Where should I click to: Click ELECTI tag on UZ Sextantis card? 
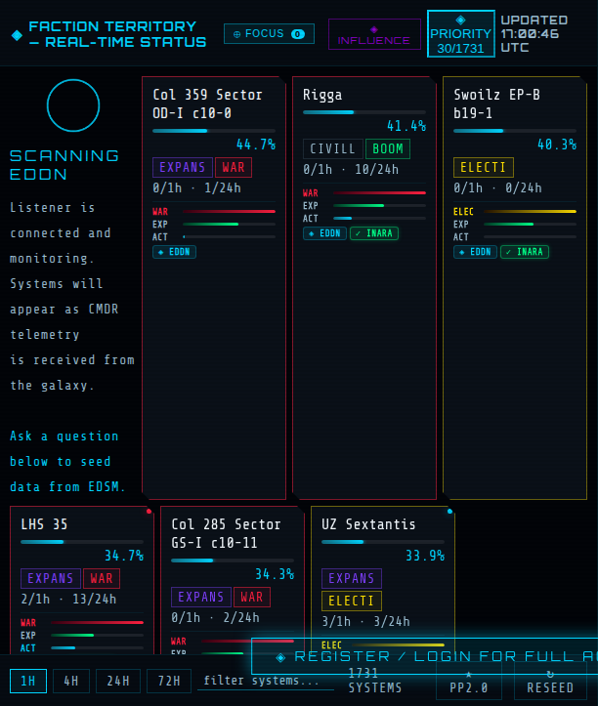tap(352, 602)
